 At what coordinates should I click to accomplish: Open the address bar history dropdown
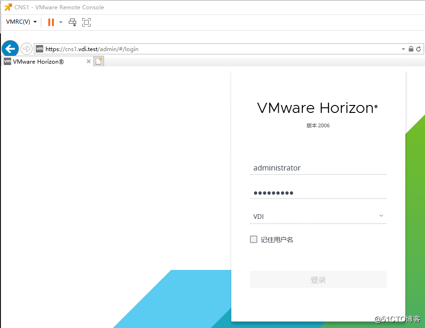click(403, 49)
